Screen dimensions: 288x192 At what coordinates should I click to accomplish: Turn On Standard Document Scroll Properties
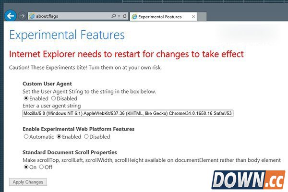point(26,167)
